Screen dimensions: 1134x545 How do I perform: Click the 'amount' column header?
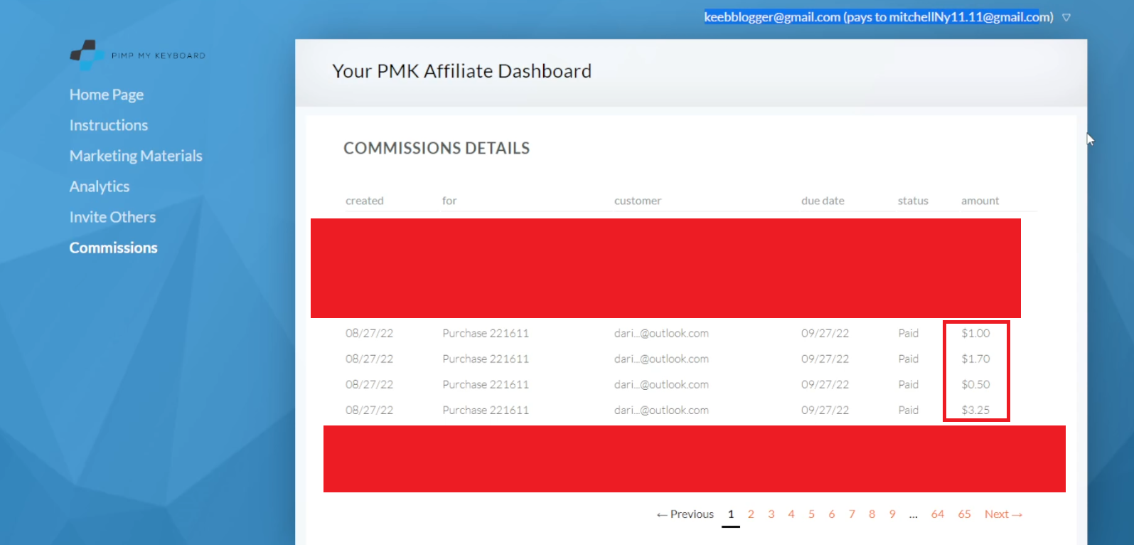tap(980, 201)
